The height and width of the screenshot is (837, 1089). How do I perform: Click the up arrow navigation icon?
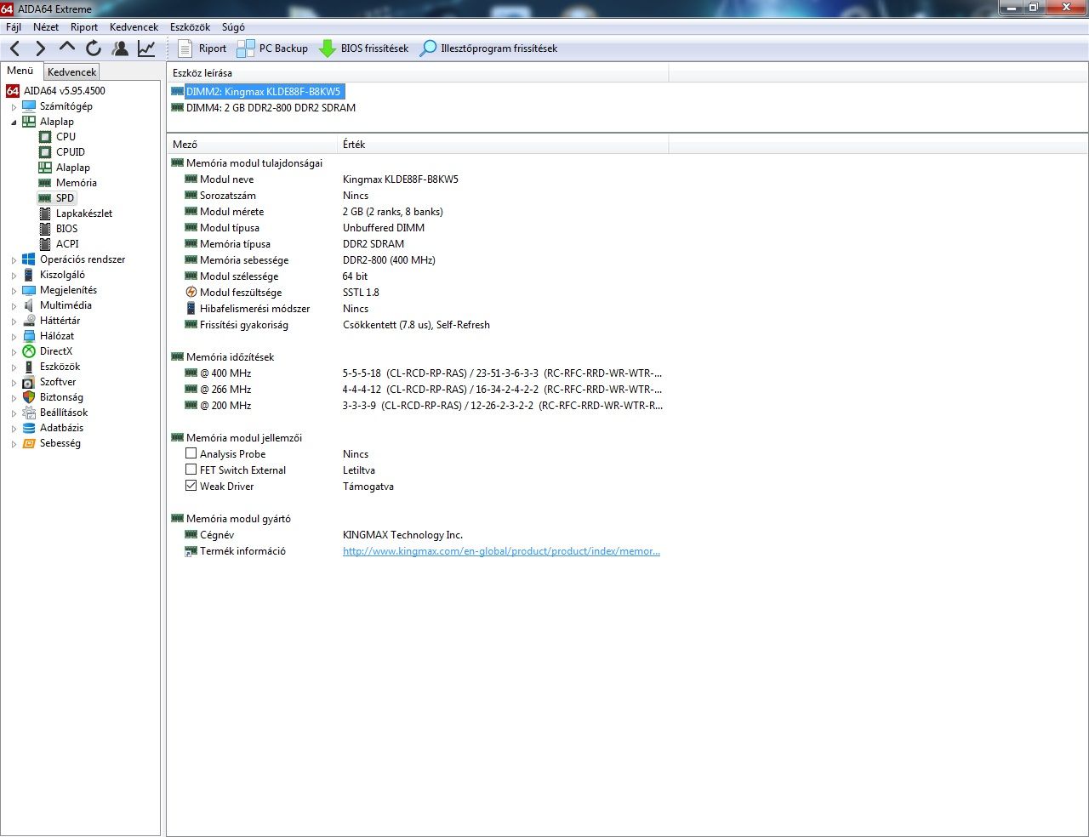click(67, 48)
